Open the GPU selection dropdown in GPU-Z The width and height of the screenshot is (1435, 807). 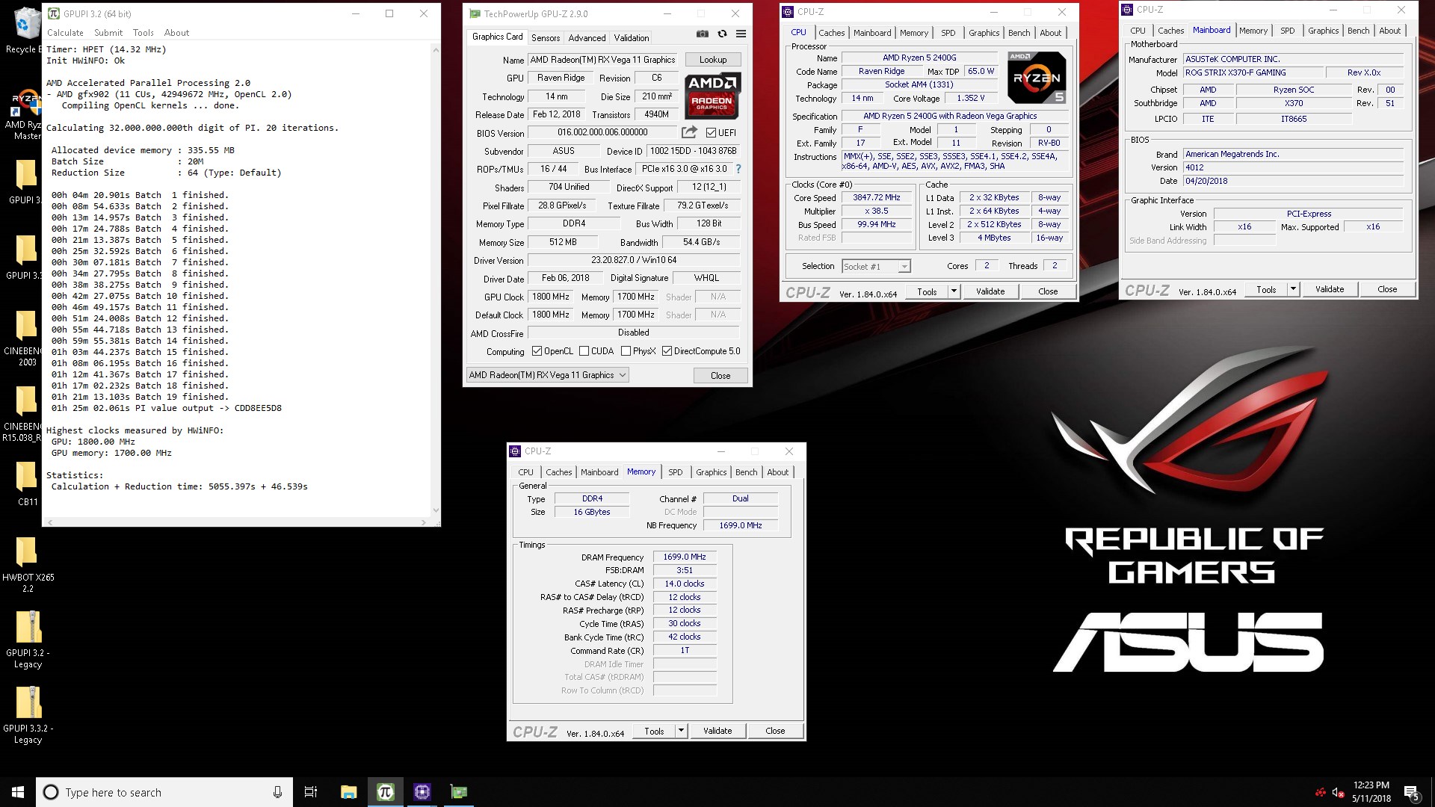click(x=547, y=375)
